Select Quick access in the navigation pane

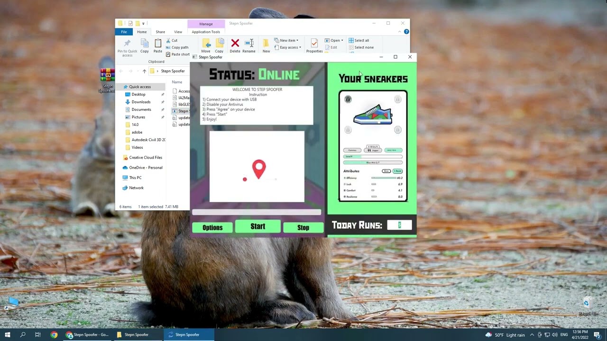click(140, 87)
